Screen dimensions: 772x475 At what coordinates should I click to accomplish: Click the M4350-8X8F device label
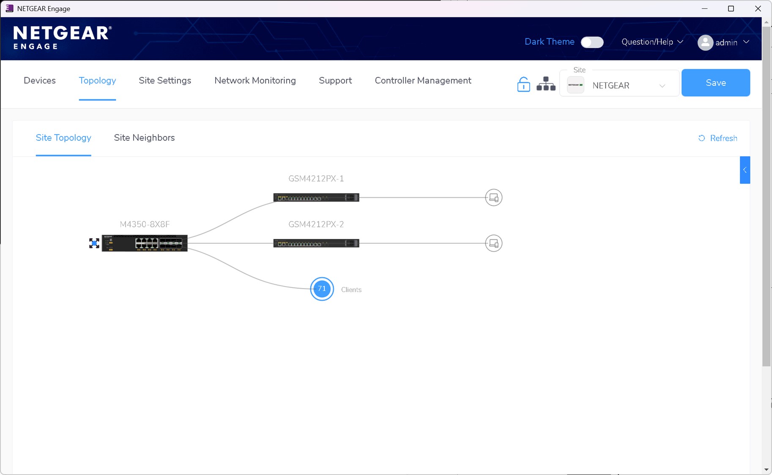(145, 224)
